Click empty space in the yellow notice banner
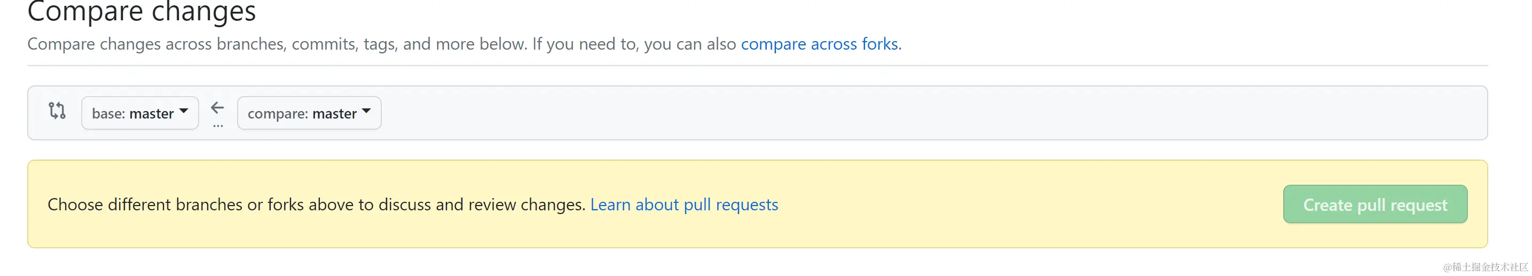The image size is (1532, 276). tap(1011, 204)
